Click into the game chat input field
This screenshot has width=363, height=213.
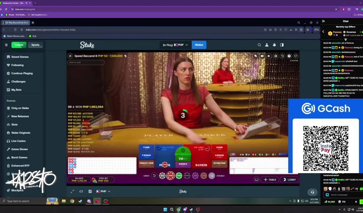click(86, 62)
